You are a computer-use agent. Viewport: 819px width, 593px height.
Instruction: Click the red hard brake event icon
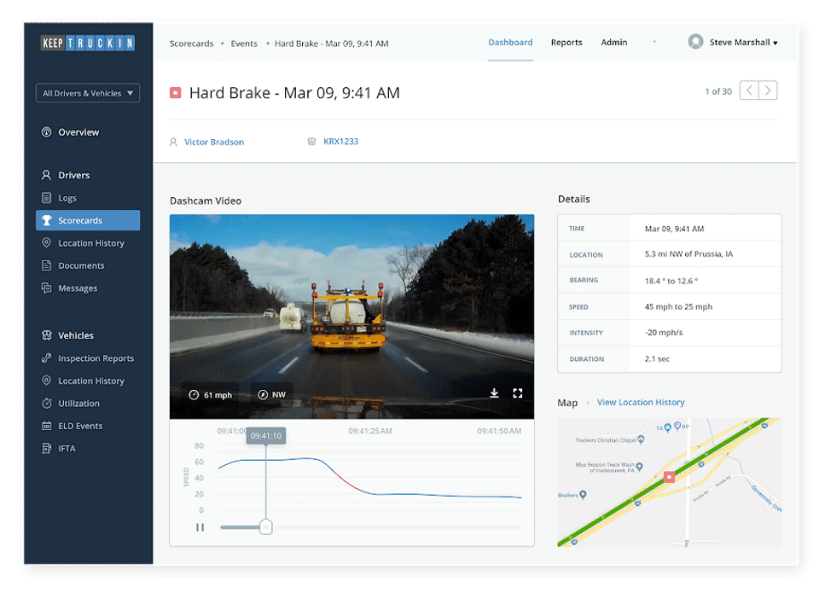[x=176, y=93]
